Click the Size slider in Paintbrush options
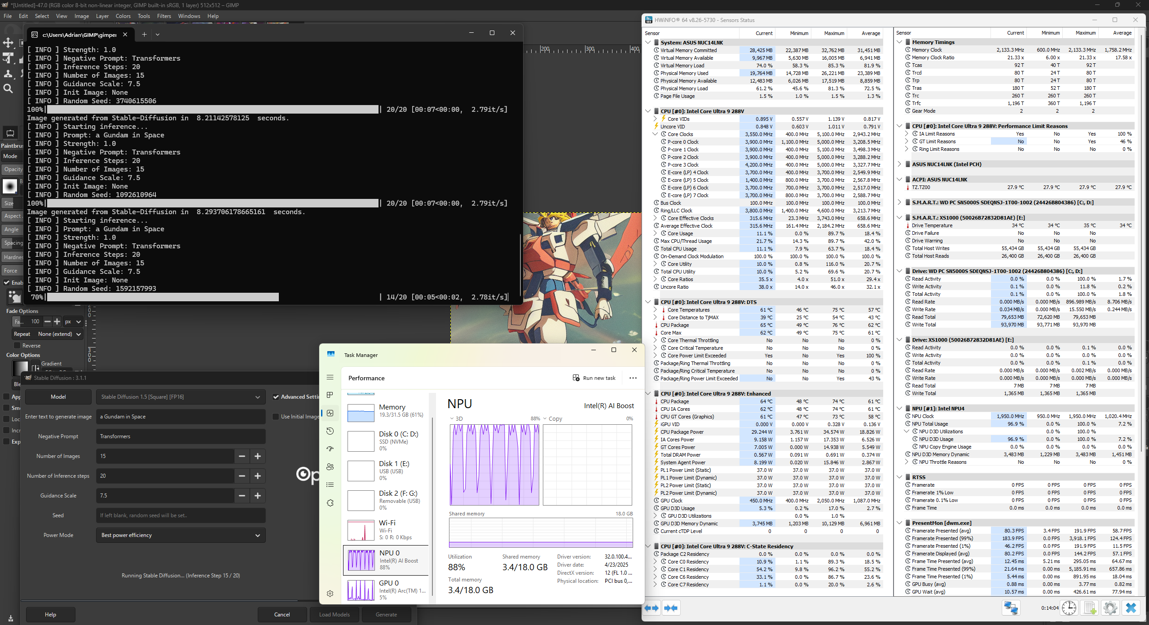 (x=13, y=203)
